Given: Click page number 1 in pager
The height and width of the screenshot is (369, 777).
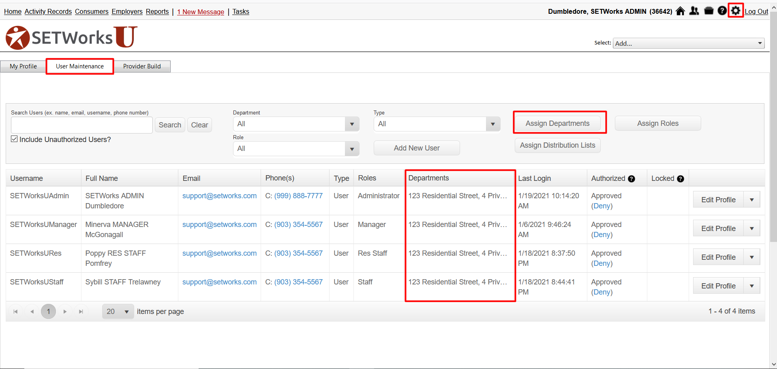Looking at the screenshot, I should (49, 312).
